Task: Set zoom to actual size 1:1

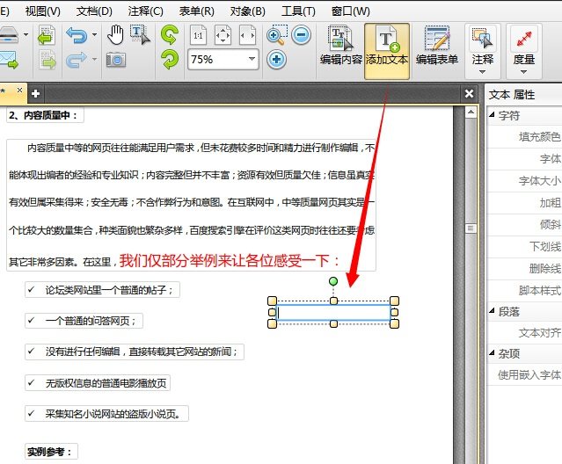Action: [x=198, y=35]
